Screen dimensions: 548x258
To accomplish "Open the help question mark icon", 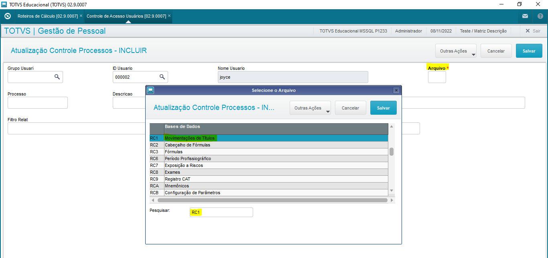I will 540,16.
